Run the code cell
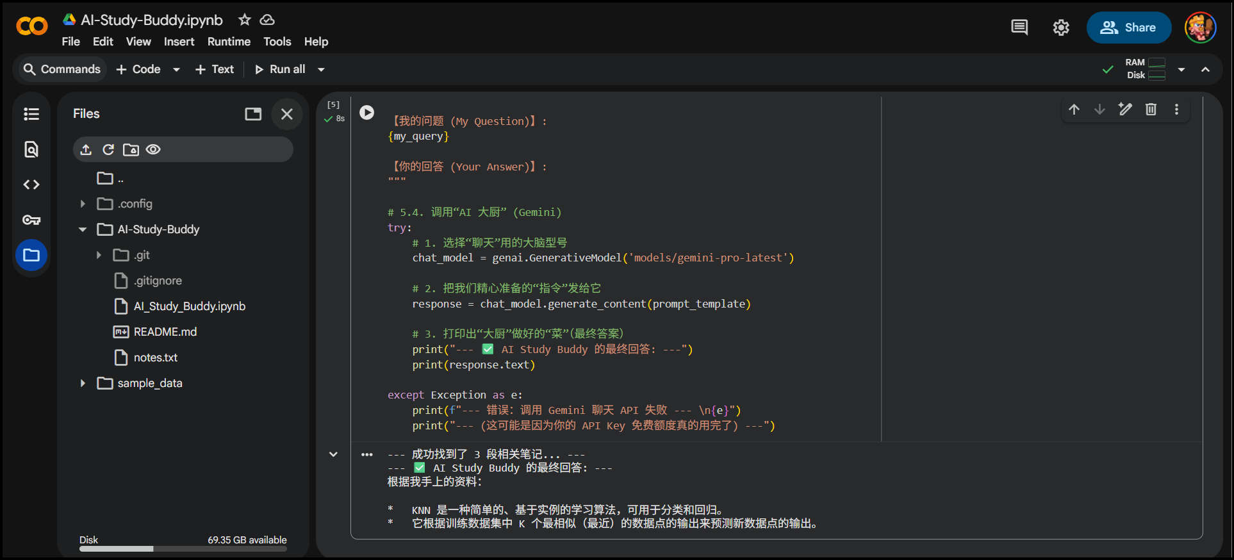The width and height of the screenshot is (1234, 560). click(366, 112)
